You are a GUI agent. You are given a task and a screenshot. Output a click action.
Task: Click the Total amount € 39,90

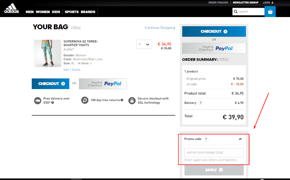point(233,117)
